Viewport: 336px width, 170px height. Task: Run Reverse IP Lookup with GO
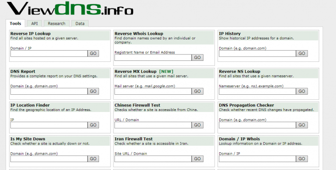(x=93, y=53)
